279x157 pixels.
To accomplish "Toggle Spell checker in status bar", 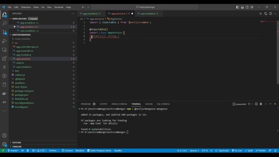I will point(249,150).
